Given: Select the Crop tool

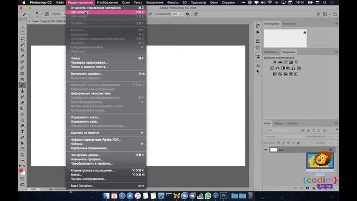Looking at the screenshot, I should 22,50.
